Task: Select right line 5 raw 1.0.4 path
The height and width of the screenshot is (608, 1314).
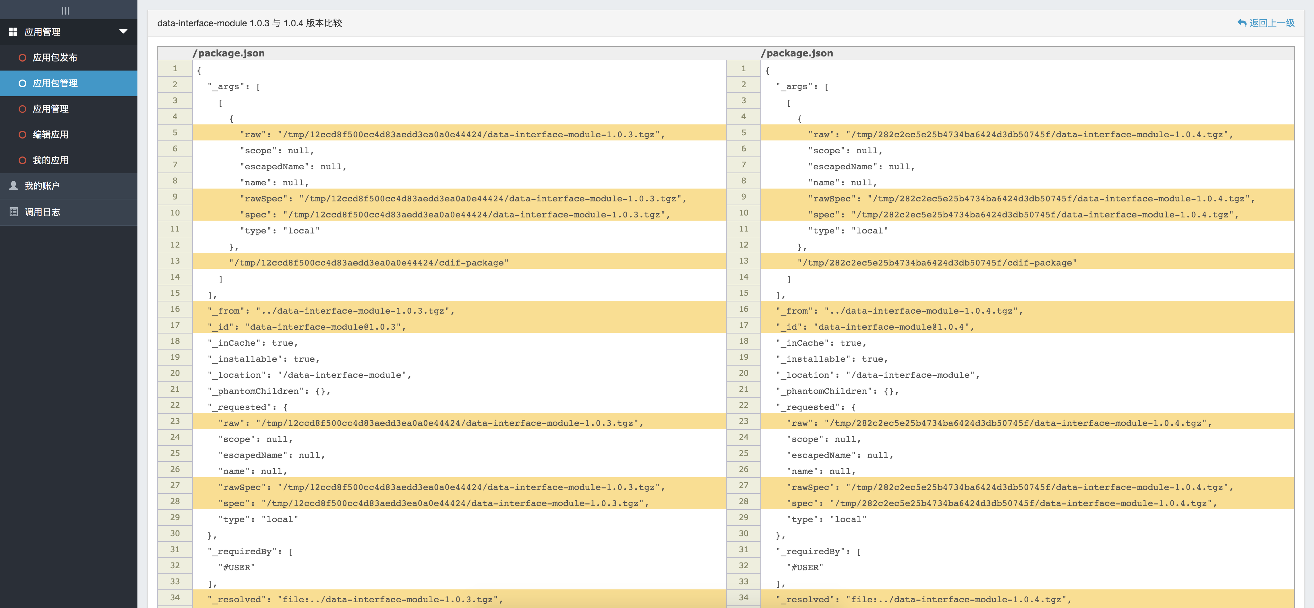Action: [1021, 134]
